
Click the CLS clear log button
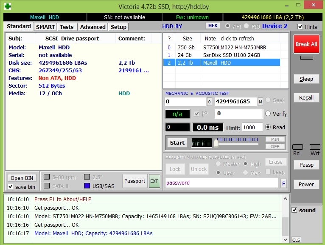point(296,240)
